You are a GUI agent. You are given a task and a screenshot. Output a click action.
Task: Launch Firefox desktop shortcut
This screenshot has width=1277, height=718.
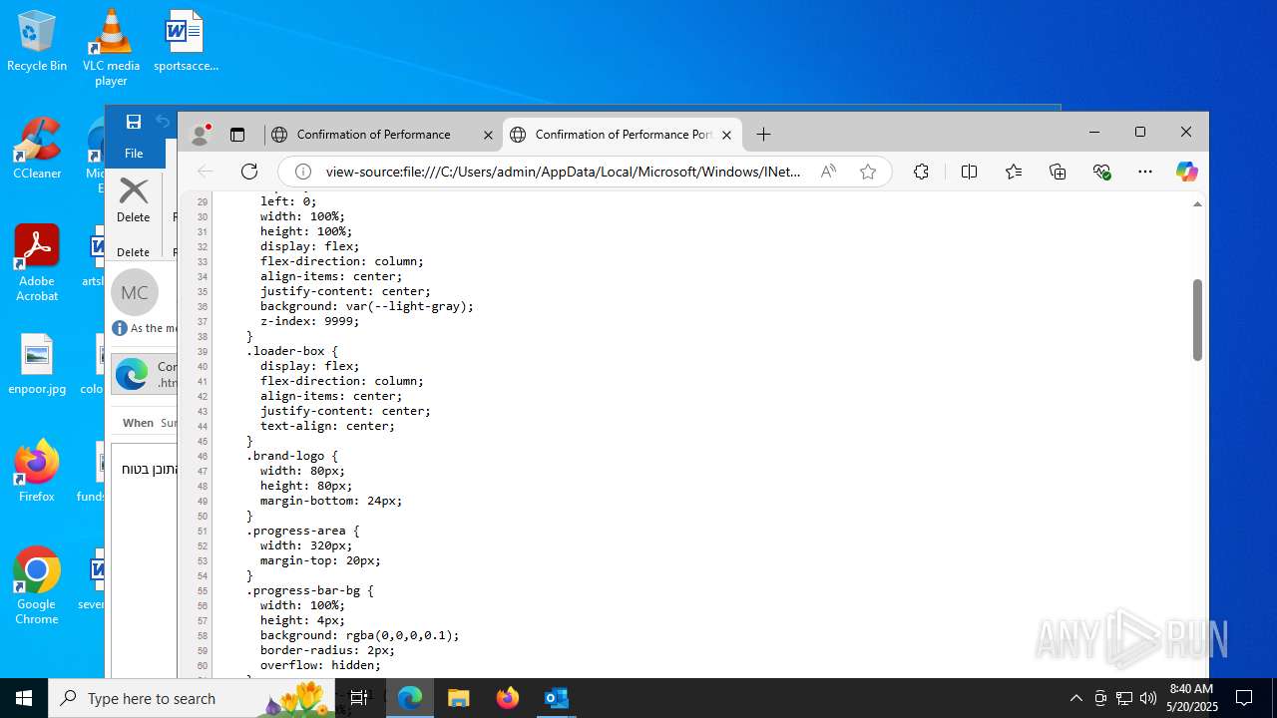[x=37, y=472]
